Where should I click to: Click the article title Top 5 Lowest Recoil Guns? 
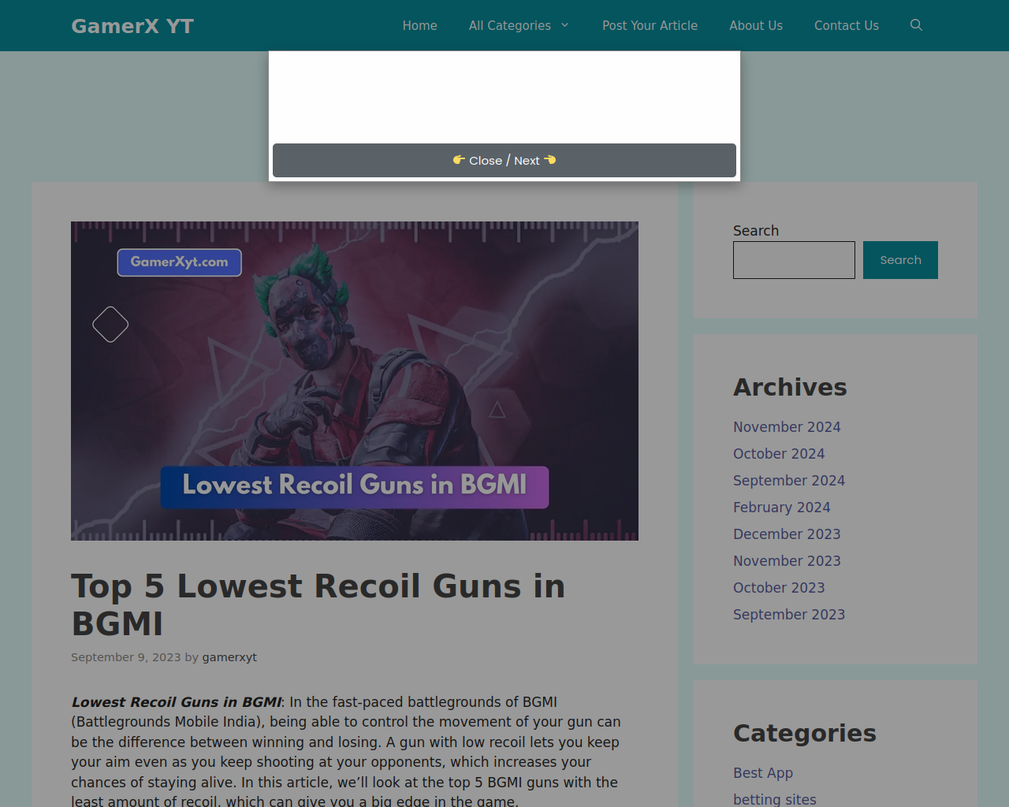(x=318, y=604)
